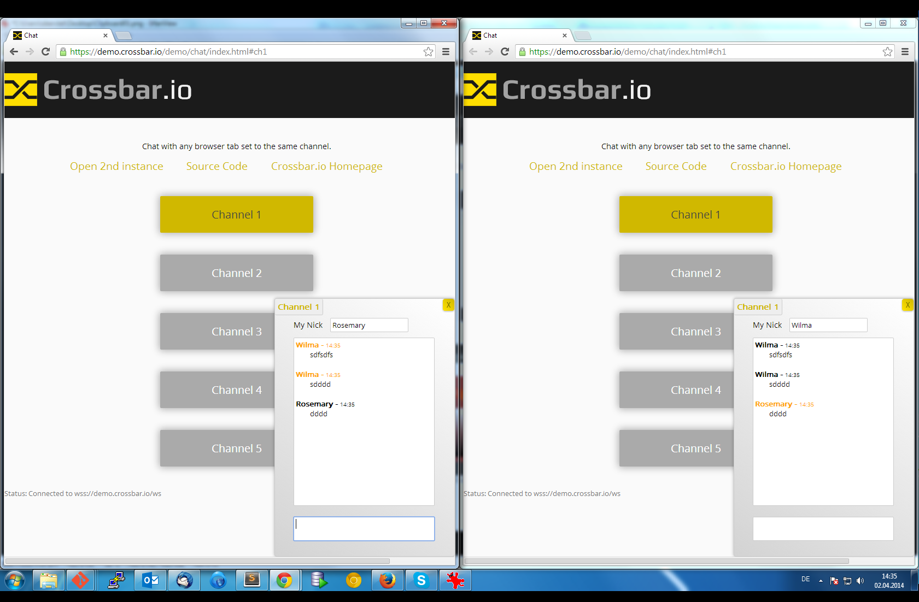Click horizontal scrollbar in left browser
This screenshot has height=602, width=919.
coord(197,561)
